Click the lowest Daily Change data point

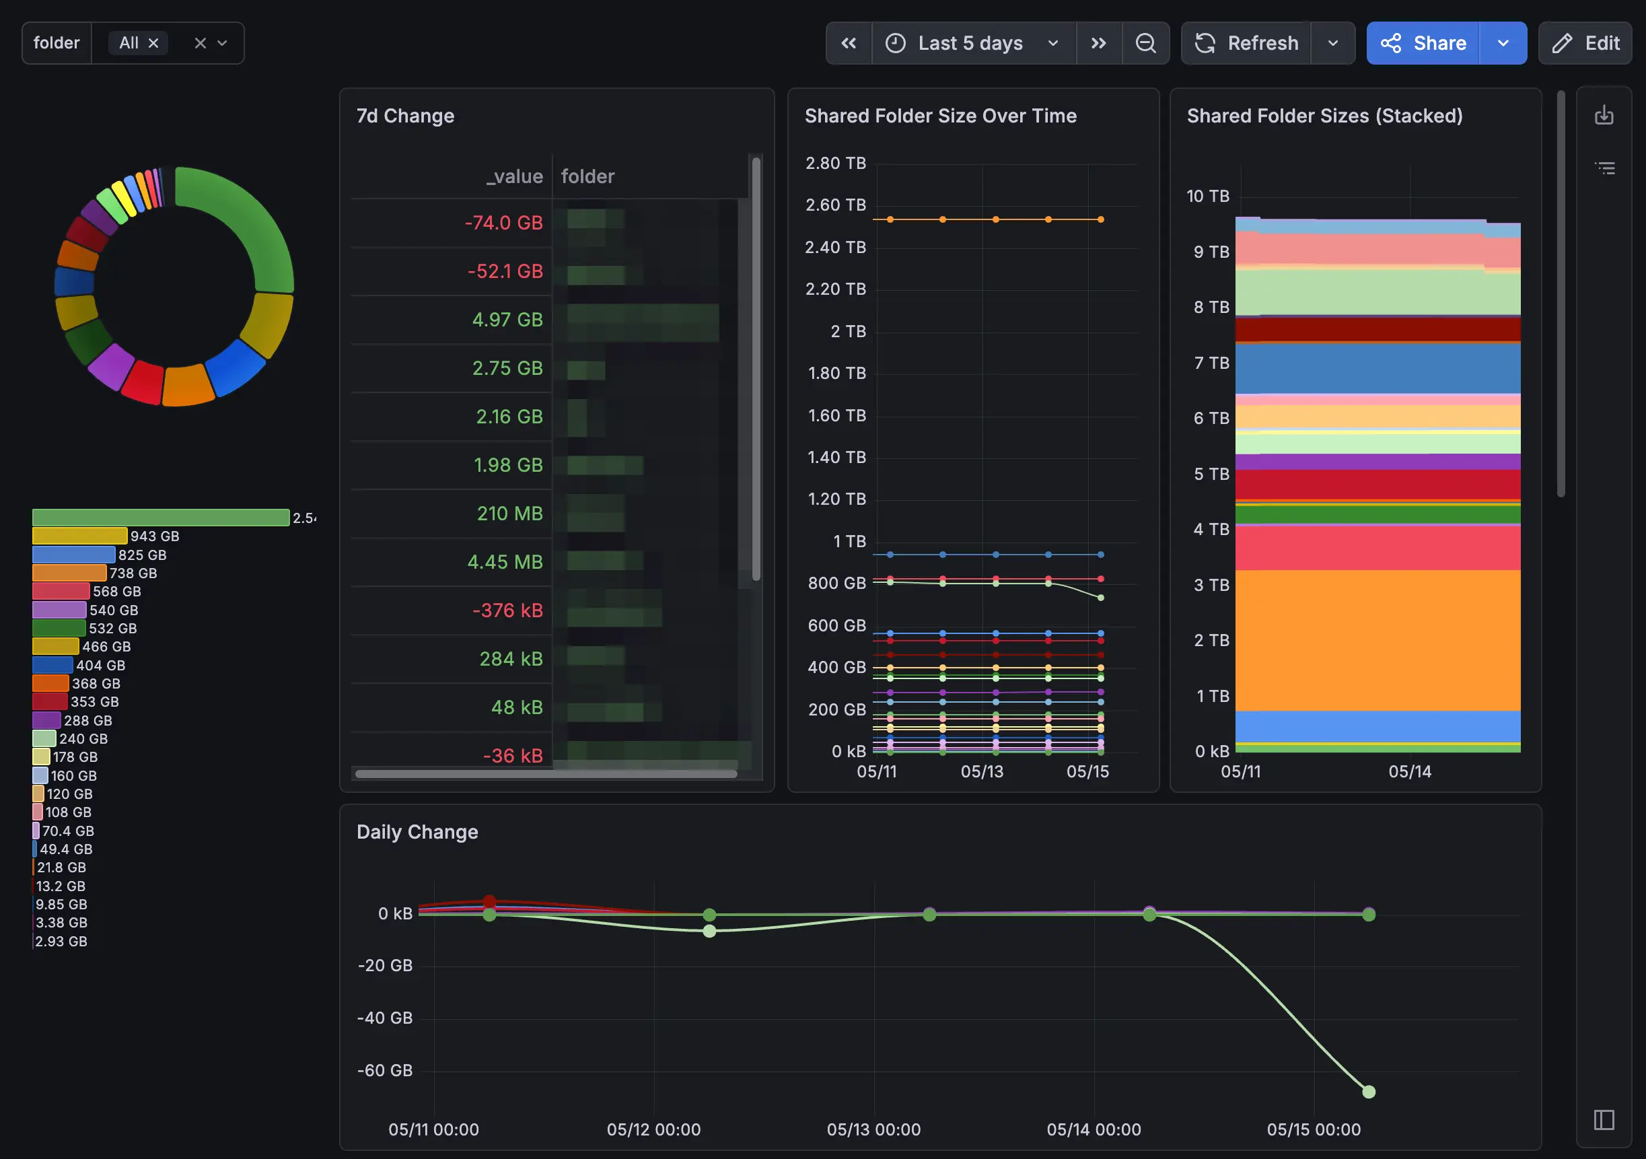(x=1369, y=1092)
